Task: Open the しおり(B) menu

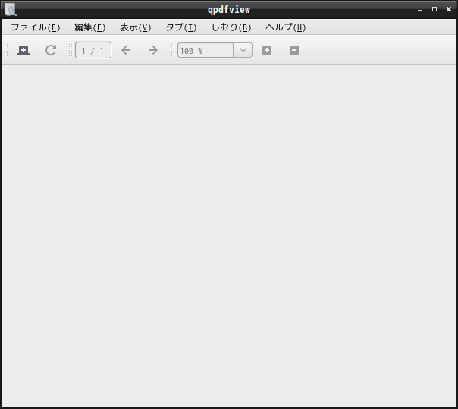Action: click(x=231, y=27)
